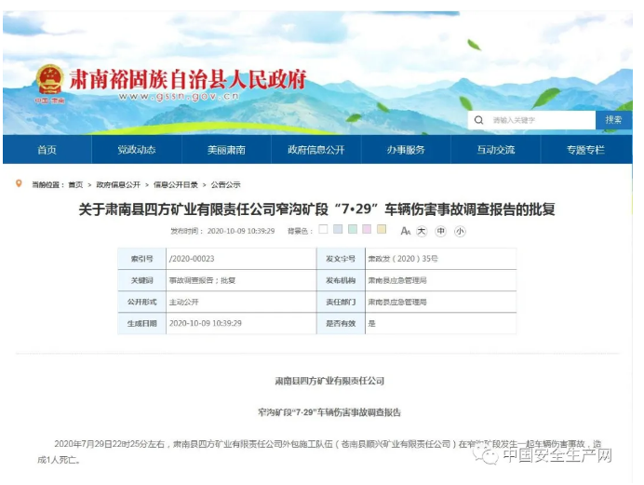Click the search magnifier icon
Screen dimensions: 644x485
[479, 120]
